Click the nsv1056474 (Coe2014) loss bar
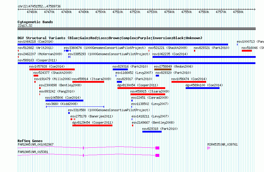The width and height of the screenshot is (264, 172). [x=189, y=82]
